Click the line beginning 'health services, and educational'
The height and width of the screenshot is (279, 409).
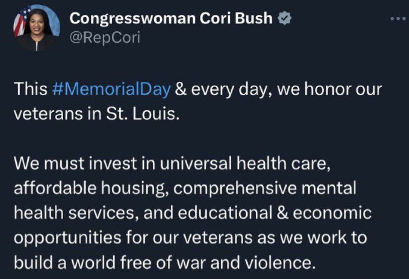(x=192, y=213)
